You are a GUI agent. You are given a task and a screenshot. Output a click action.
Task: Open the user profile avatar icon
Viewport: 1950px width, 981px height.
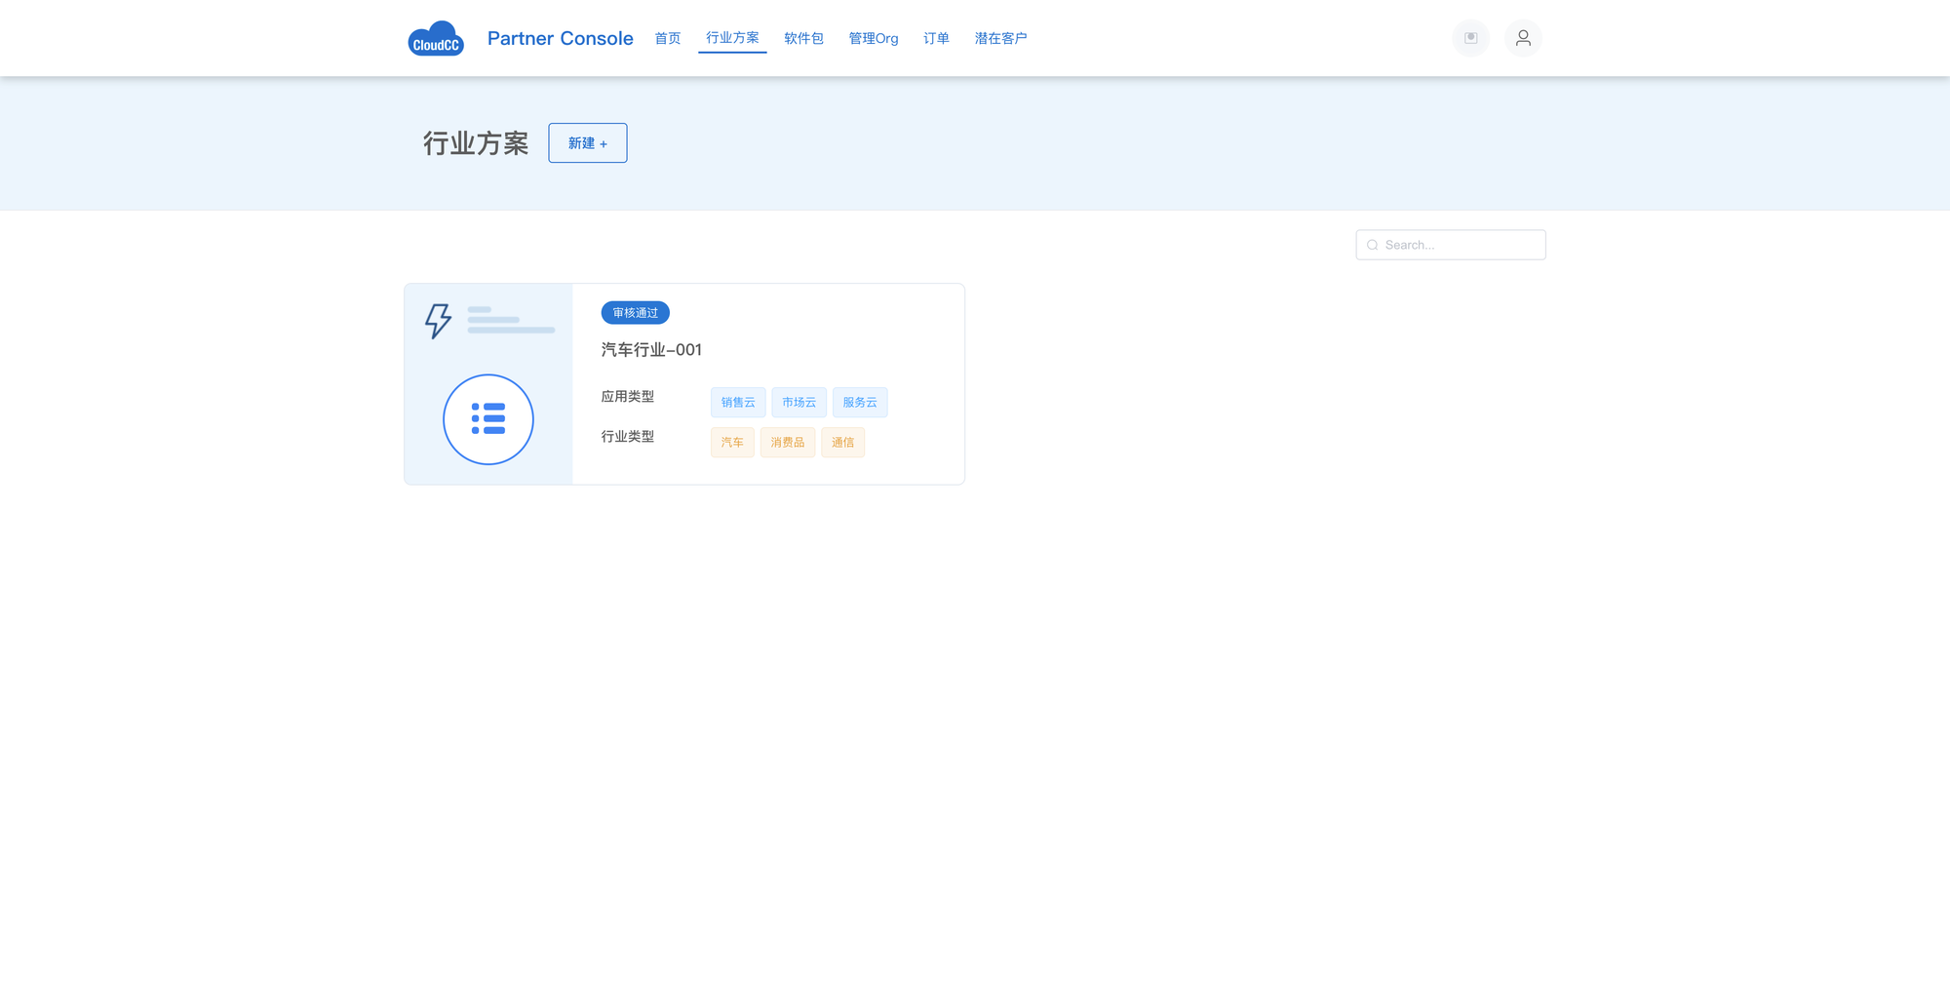(1522, 38)
